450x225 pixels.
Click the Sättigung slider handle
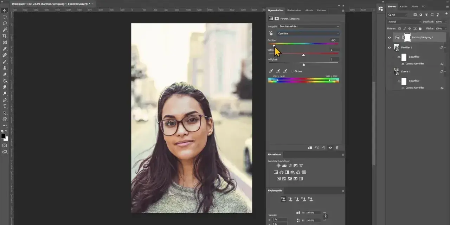coord(303,55)
